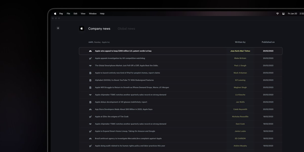The image size is (304, 152).
Task: Click the Apple company logo beside Company news
Action: coord(82,28)
